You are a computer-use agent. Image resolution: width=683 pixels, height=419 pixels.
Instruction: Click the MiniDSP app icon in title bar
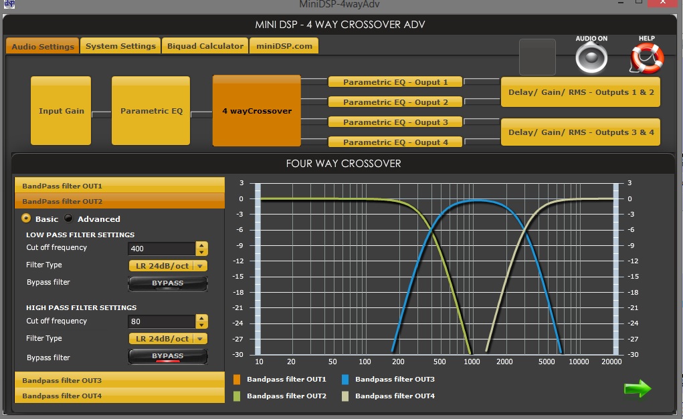(x=9, y=4)
